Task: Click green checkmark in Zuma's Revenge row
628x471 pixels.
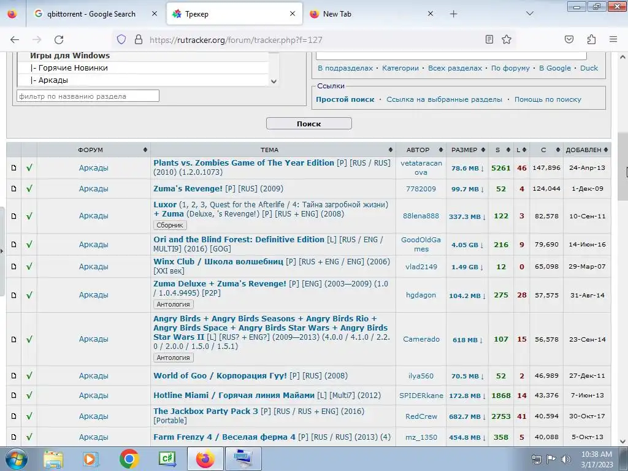Action: coord(29,188)
